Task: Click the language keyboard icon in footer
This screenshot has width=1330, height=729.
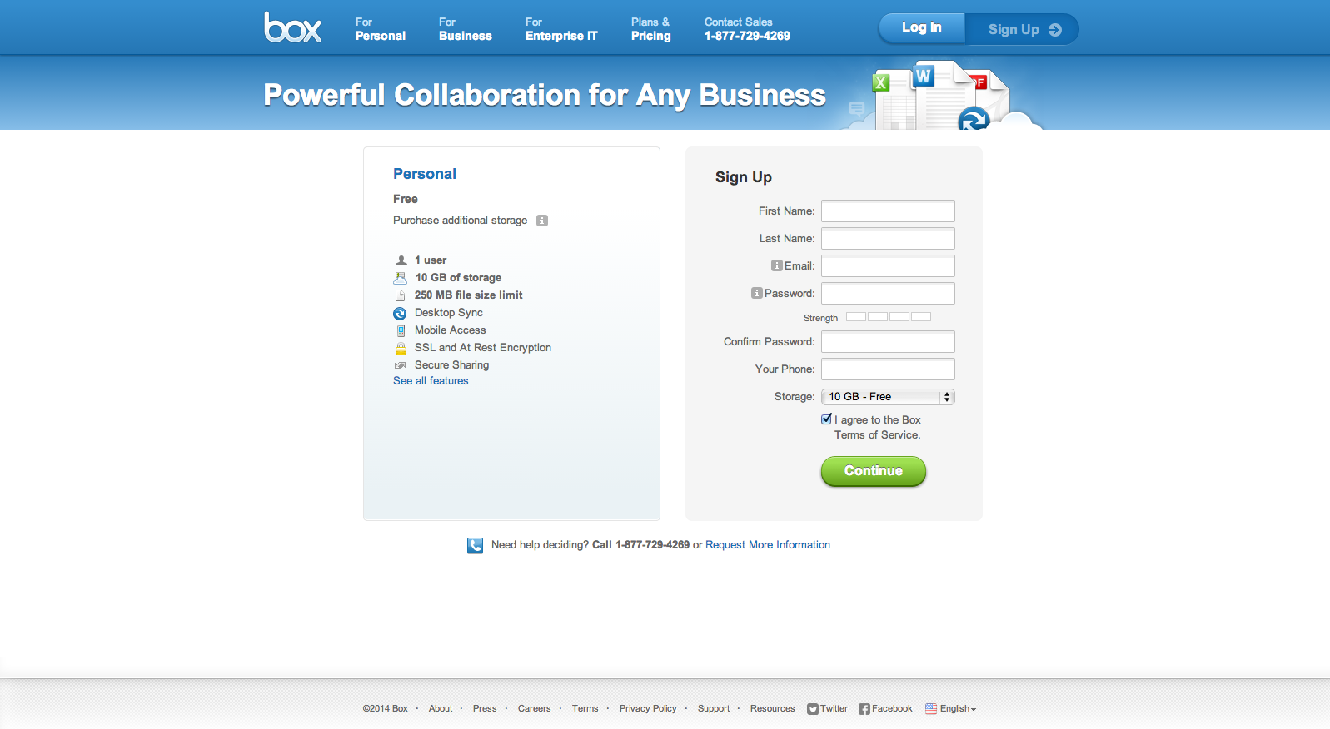Action: (x=931, y=709)
